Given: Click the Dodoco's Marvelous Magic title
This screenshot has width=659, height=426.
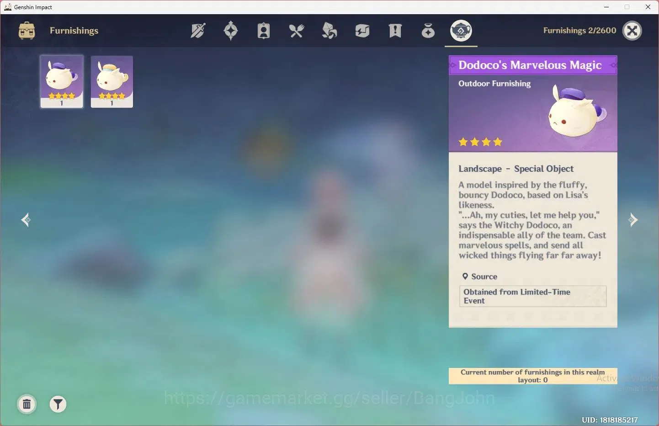Looking at the screenshot, I should [x=530, y=65].
